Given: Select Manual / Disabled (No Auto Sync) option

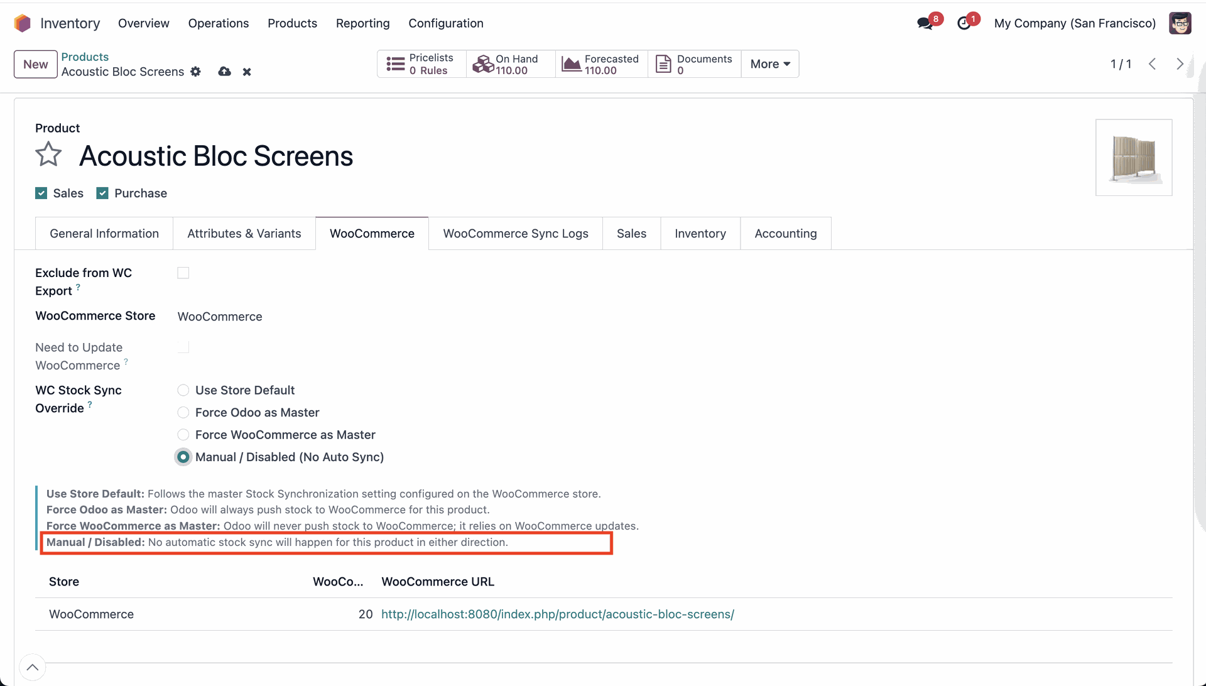Looking at the screenshot, I should [x=183, y=457].
